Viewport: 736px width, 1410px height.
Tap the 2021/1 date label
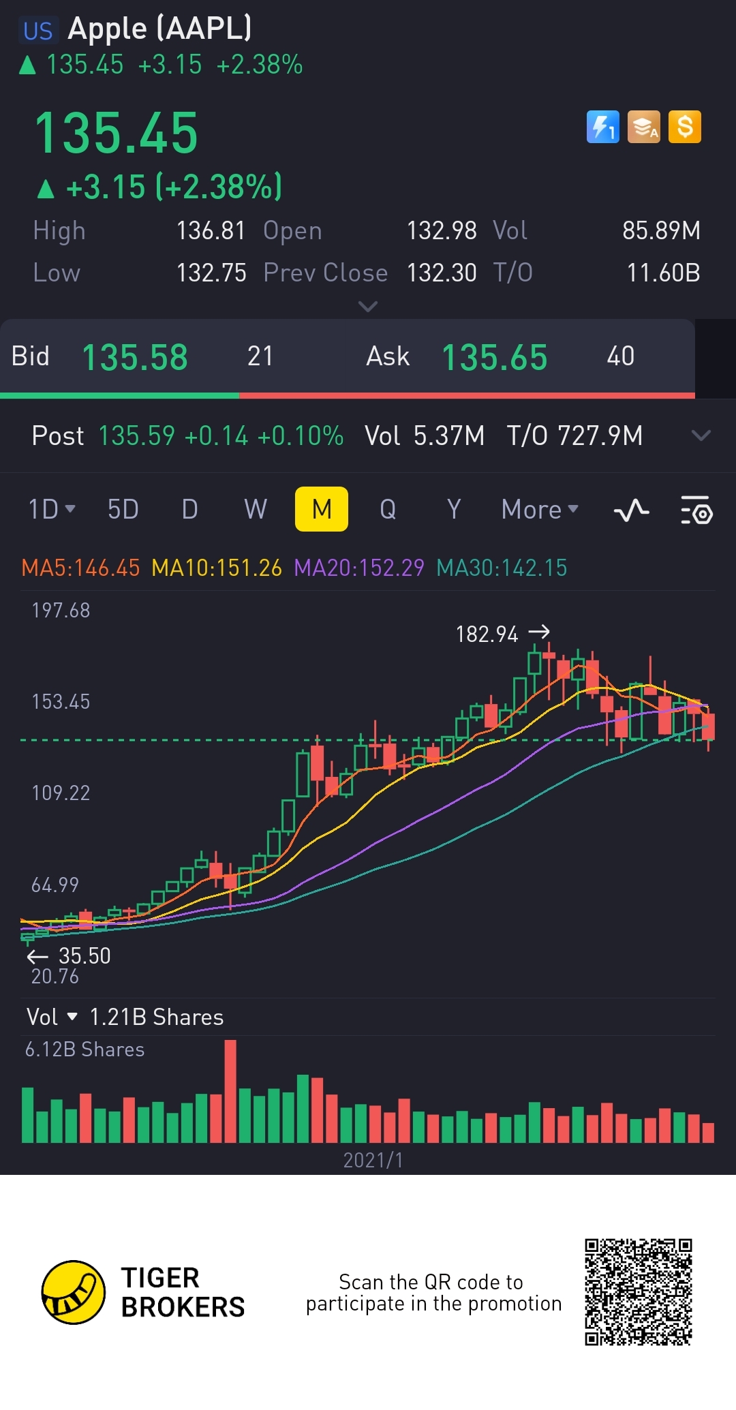(373, 1160)
